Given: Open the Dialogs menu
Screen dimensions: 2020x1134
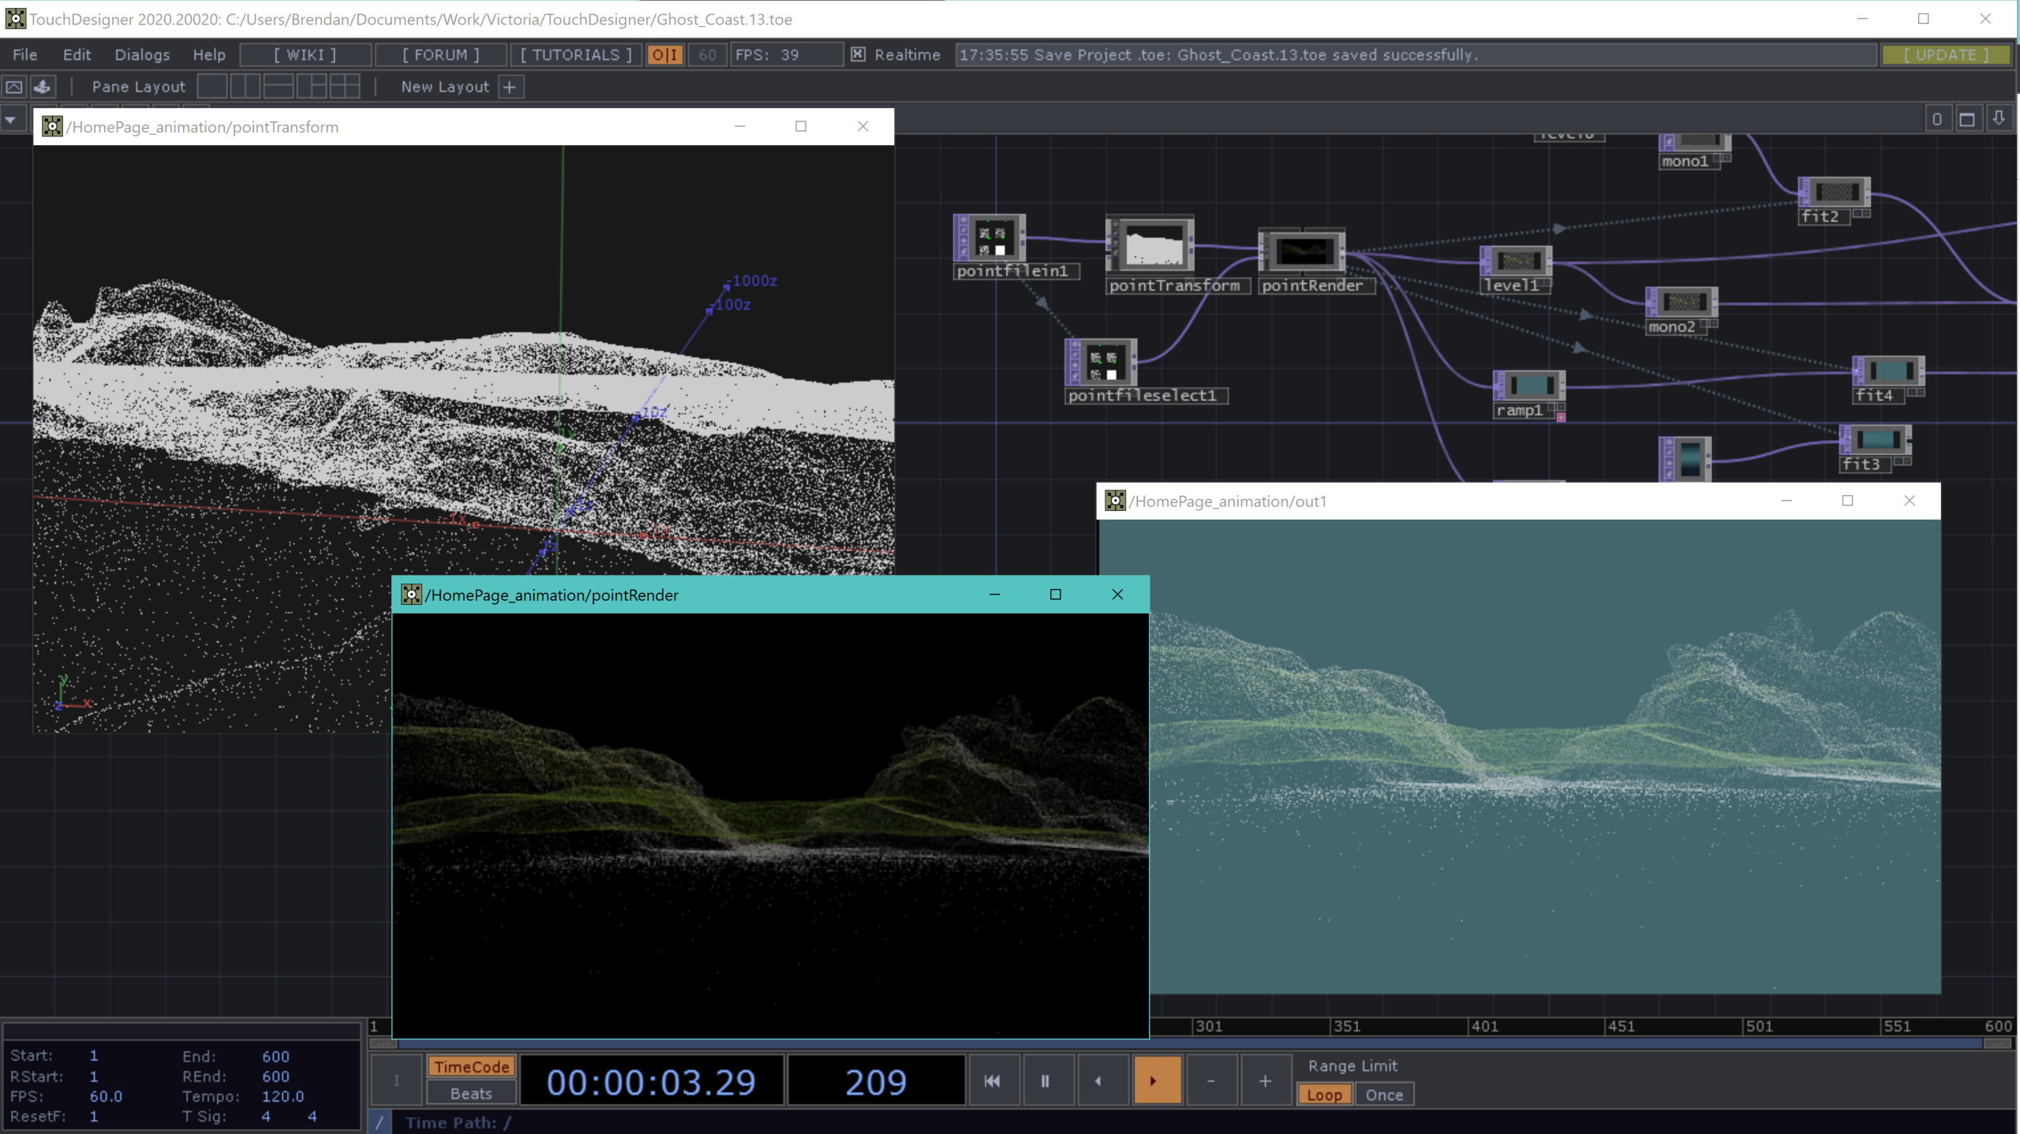Looking at the screenshot, I should point(142,54).
